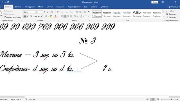Image resolution: width=180 pixels, height=101 pixels.
Task: Open Font dialog launcher
Action: pos(59,20)
